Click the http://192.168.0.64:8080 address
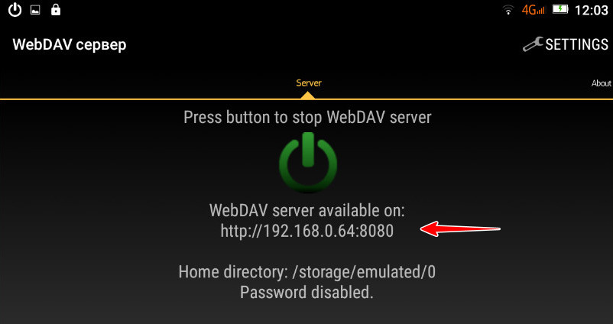The image size is (613, 324). tap(307, 231)
